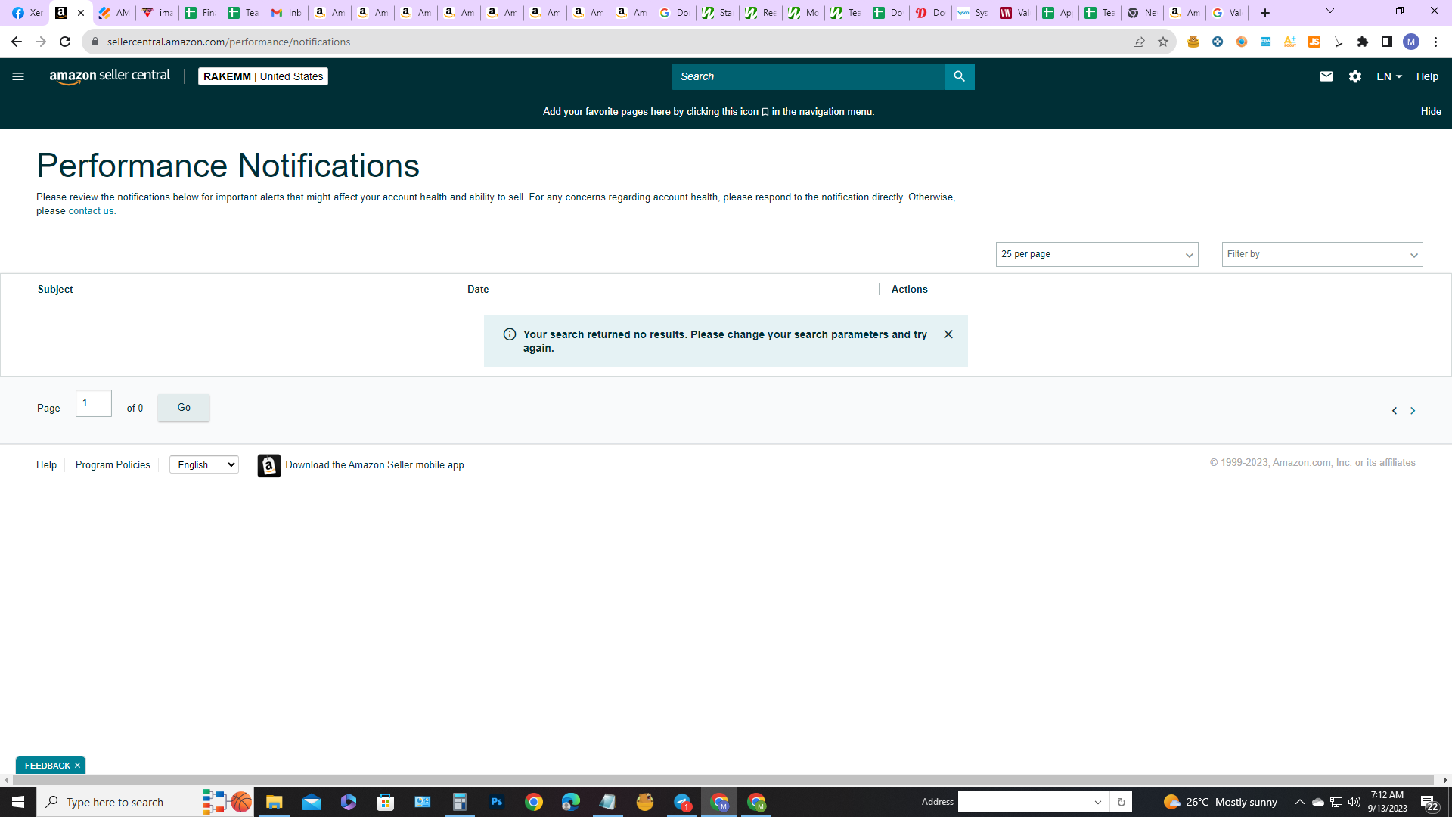Click the info icon in the alert
This screenshot has height=817, width=1452.
[510, 334]
